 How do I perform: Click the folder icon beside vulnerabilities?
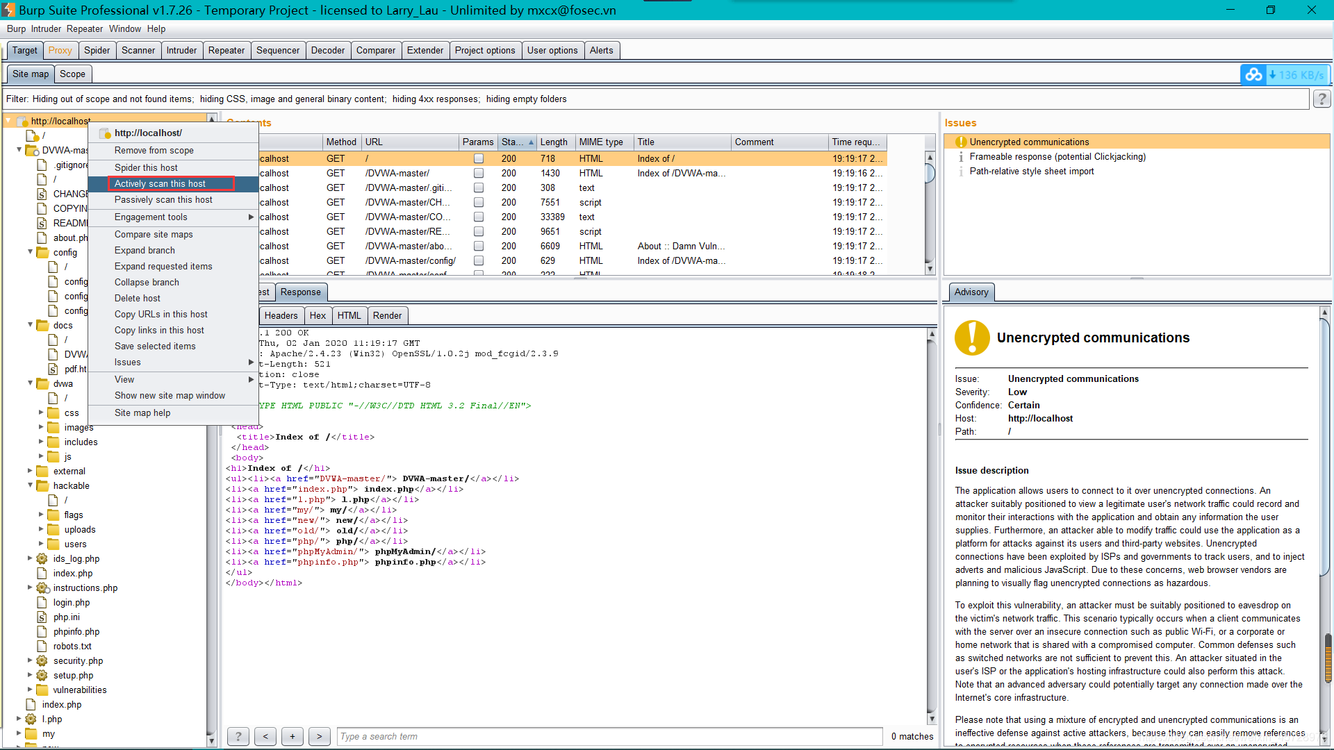click(42, 690)
